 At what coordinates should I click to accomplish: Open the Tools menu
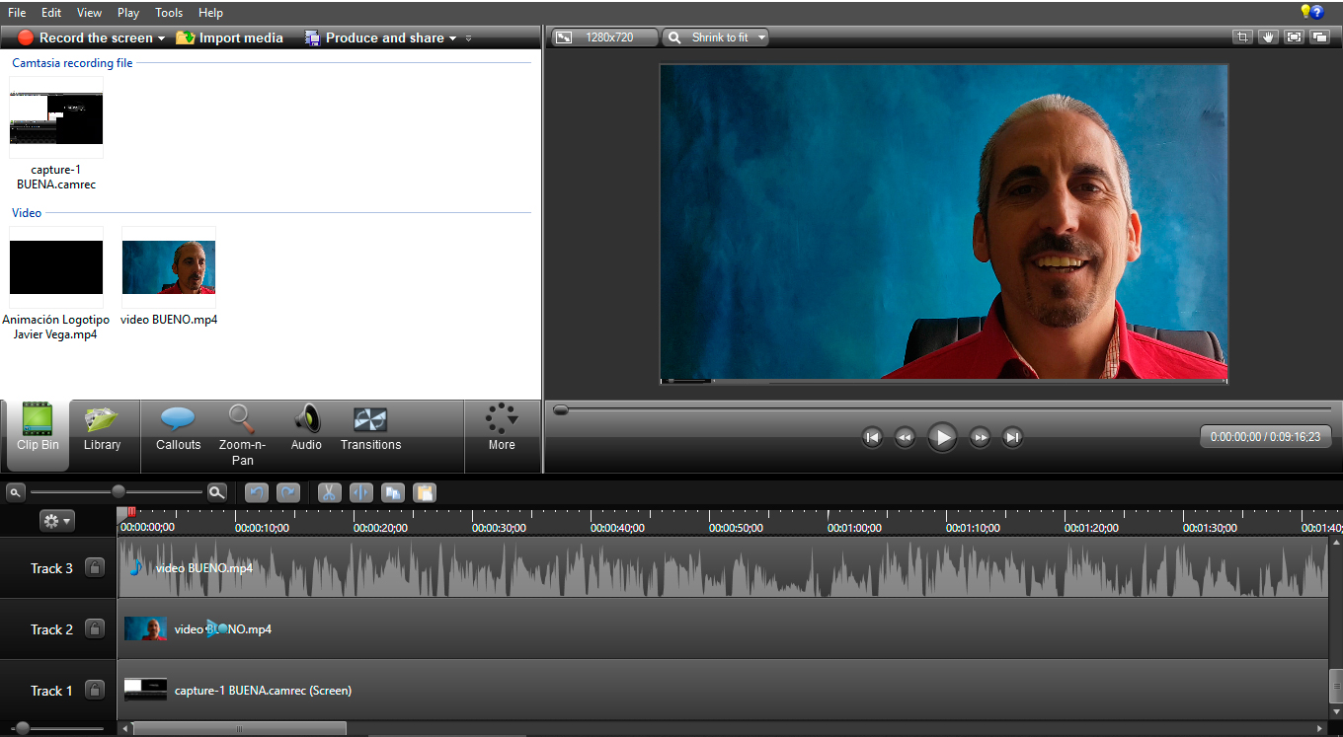click(x=169, y=13)
